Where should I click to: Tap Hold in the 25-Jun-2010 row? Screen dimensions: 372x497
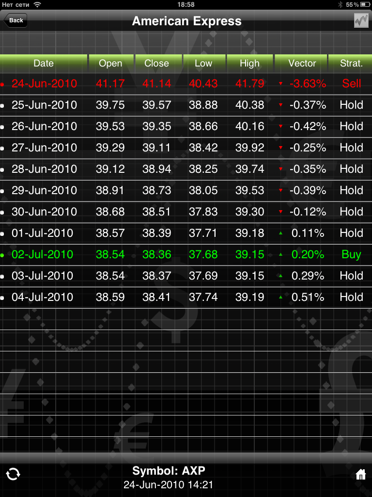click(352, 105)
